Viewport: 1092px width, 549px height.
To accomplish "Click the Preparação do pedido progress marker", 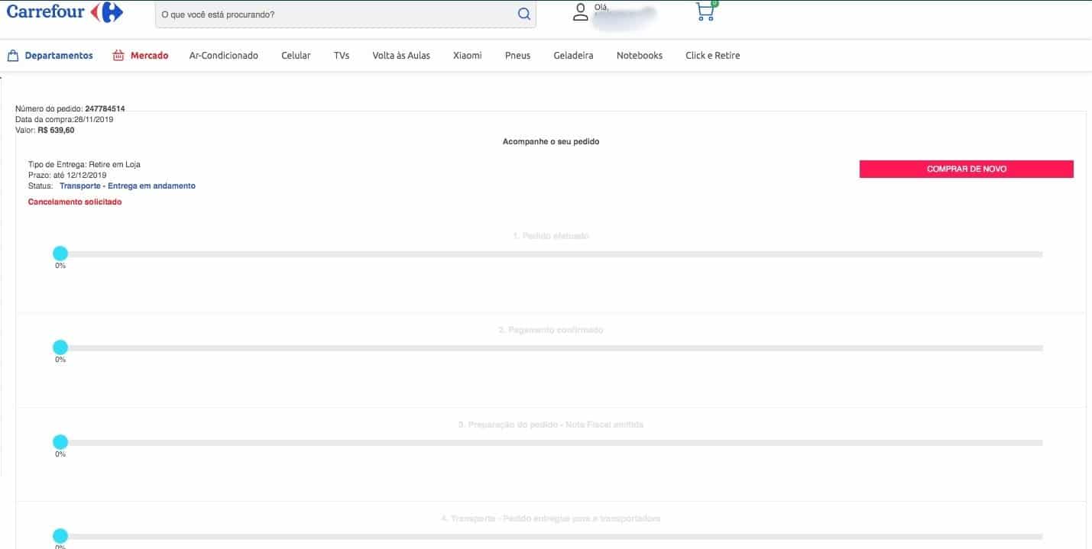I will [60, 442].
